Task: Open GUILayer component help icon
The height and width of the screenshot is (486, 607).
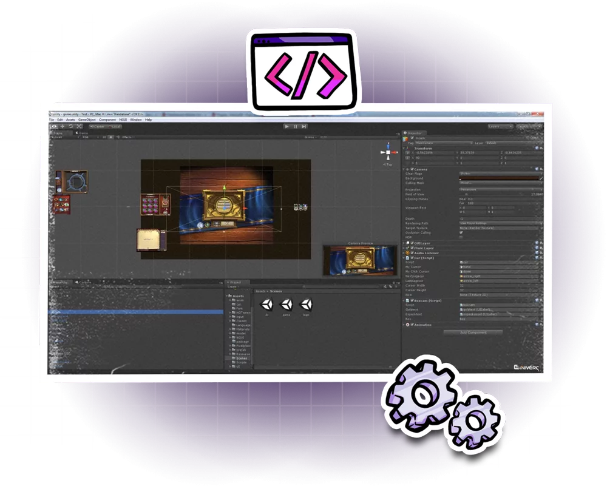Action: 537,243
